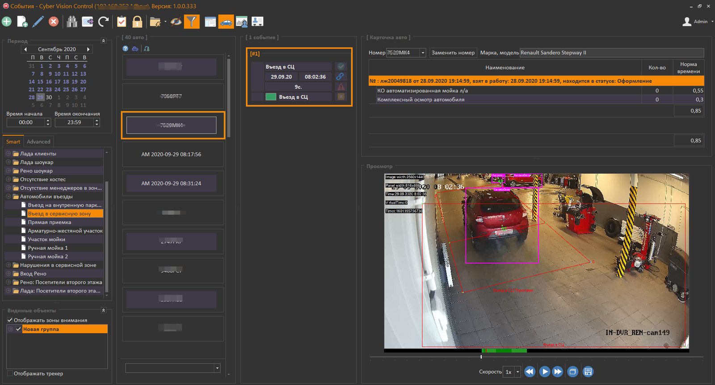Screen dimensions: 715x385
Task: Expand Нарушения в сервисной зоне folder
Action: (x=8, y=265)
